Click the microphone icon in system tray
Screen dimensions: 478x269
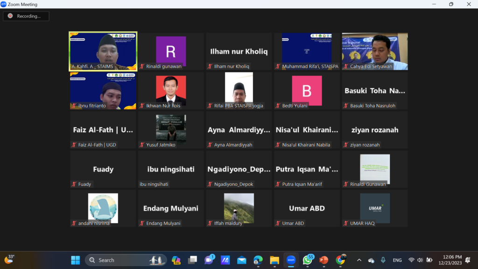pos(383,260)
